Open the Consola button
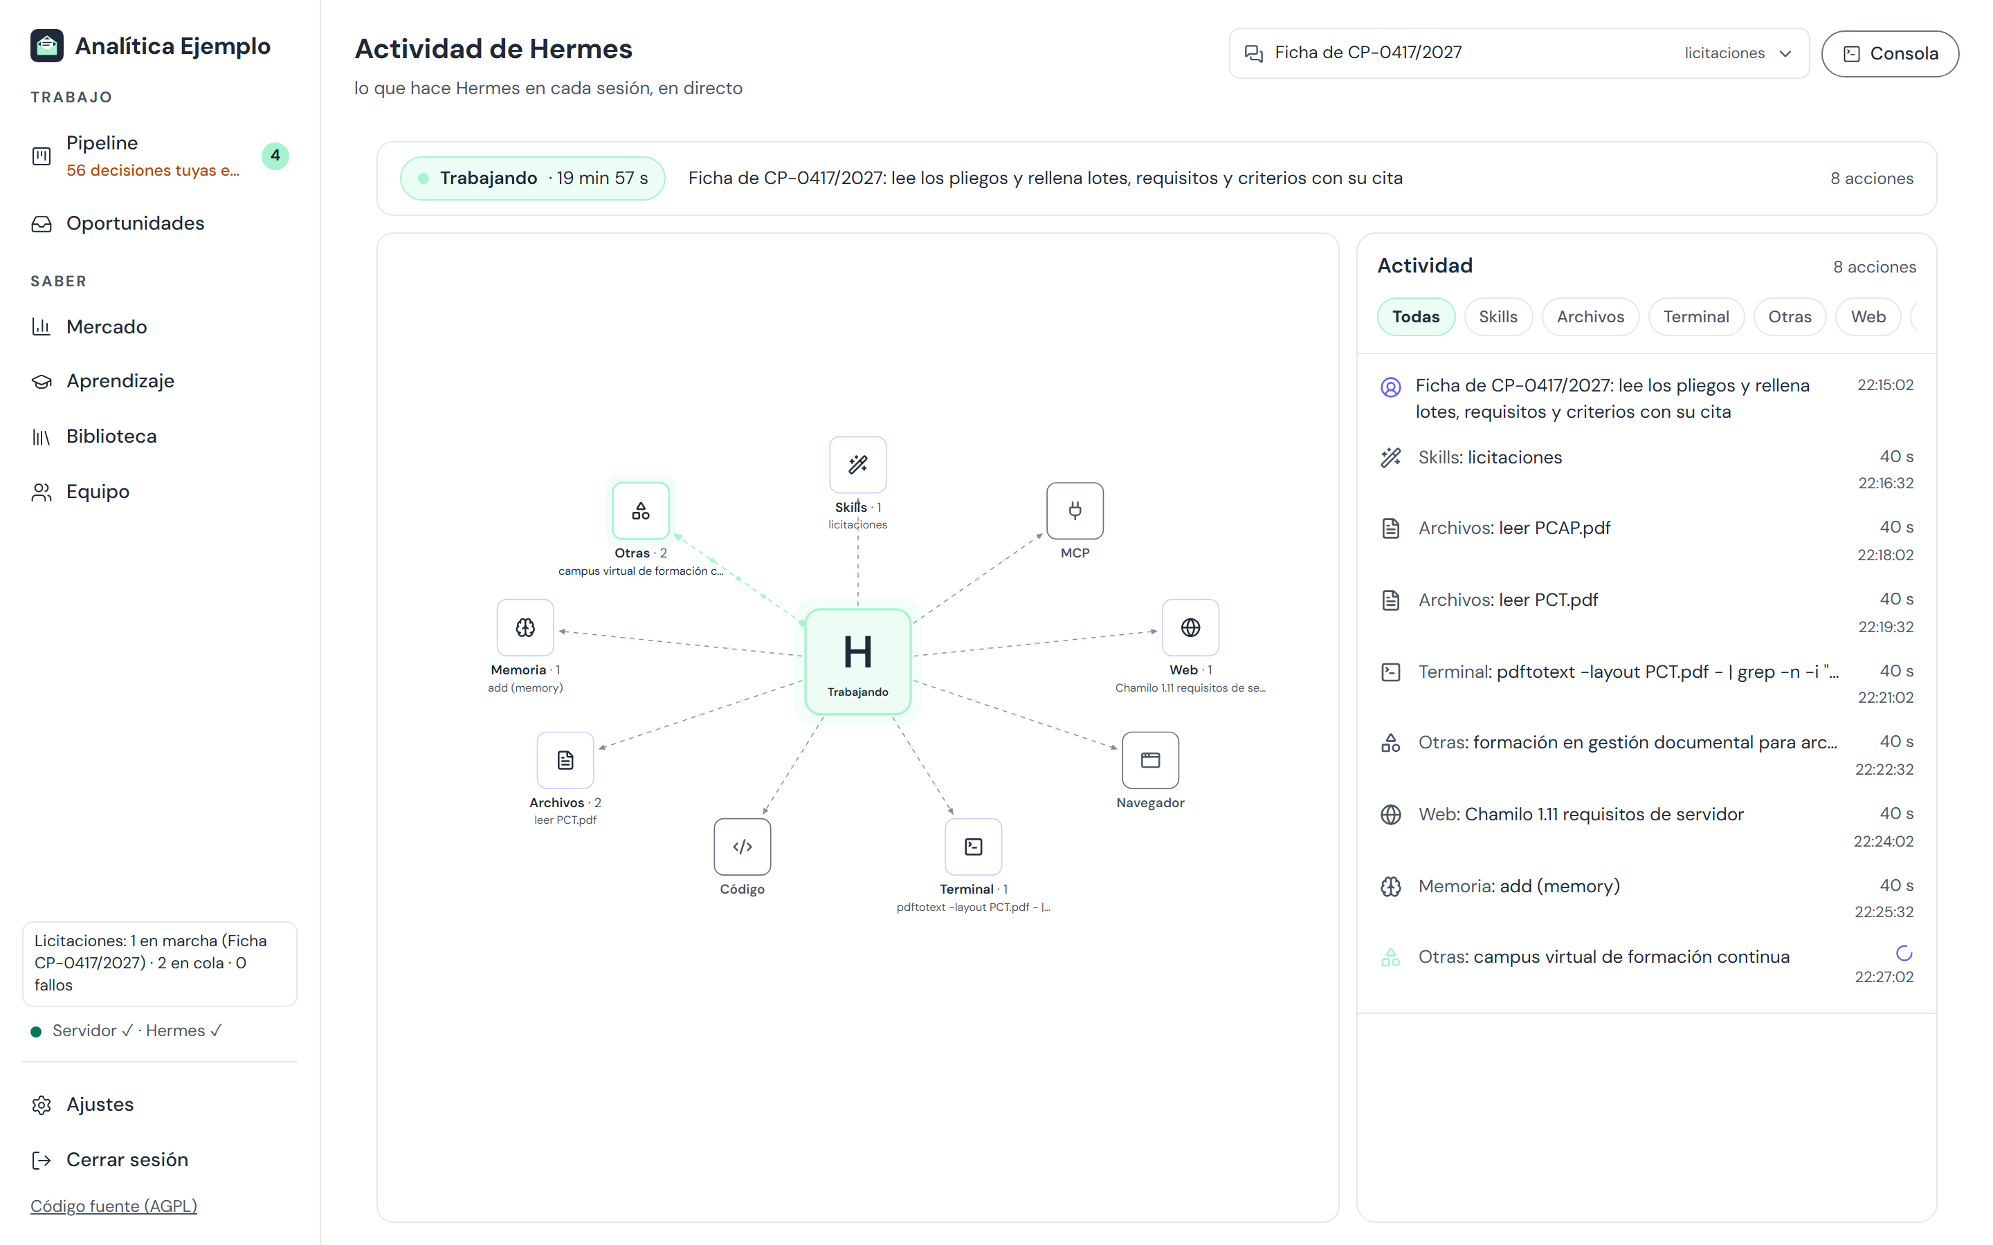The height and width of the screenshot is (1245, 1993). (x=1889, y=53)
